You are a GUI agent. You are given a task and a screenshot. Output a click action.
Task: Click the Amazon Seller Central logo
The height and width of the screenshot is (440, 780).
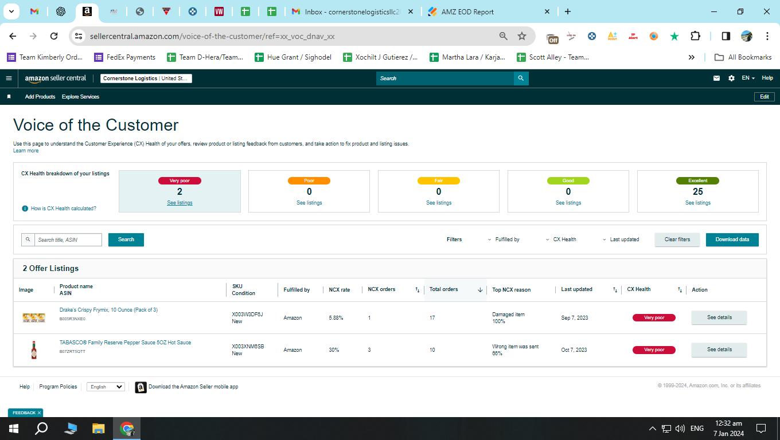point(56,78)
